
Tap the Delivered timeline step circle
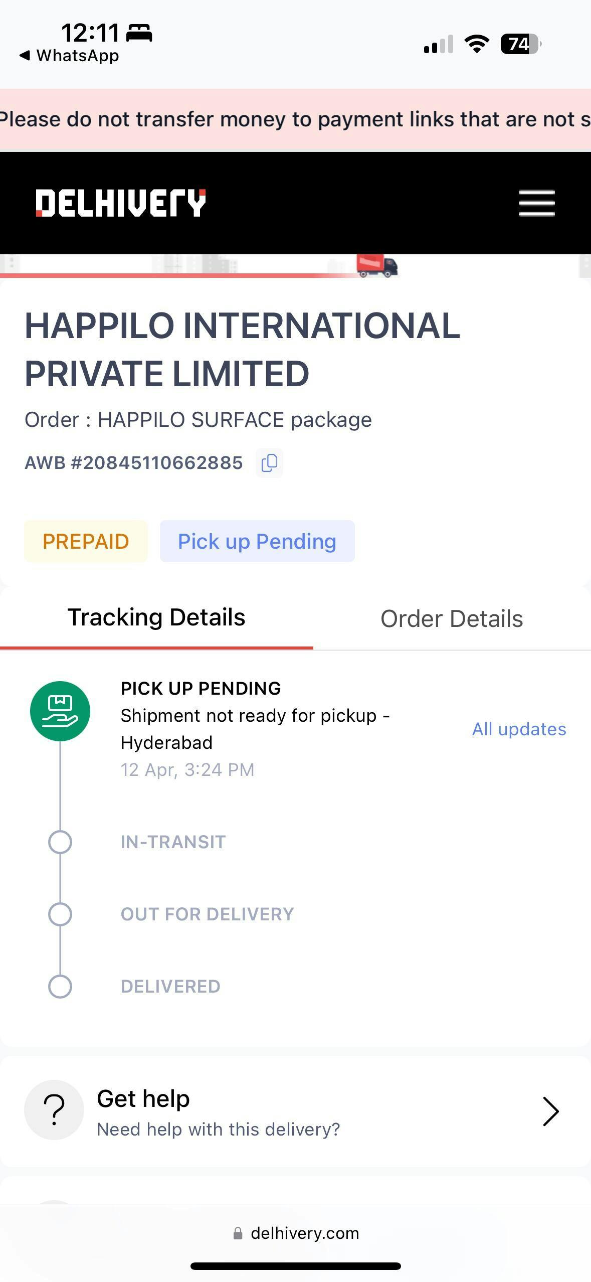pyautogui.click(x=60, y=986)
